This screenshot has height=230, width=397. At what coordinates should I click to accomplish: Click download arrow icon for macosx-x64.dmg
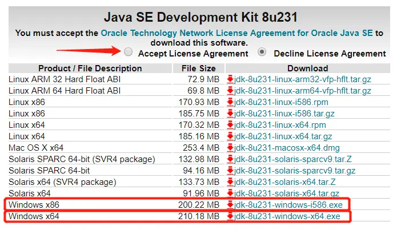click(x=230, y=147)
